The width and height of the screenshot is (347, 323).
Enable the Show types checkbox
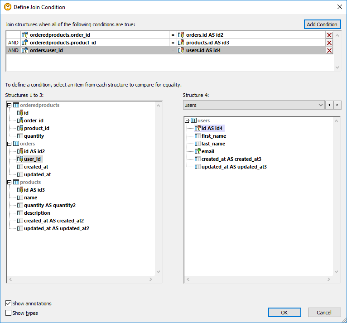(9, 313)
